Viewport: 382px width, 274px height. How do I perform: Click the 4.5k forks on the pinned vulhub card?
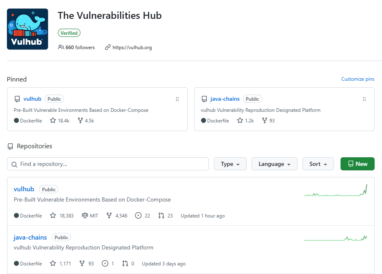coord(86,120)
